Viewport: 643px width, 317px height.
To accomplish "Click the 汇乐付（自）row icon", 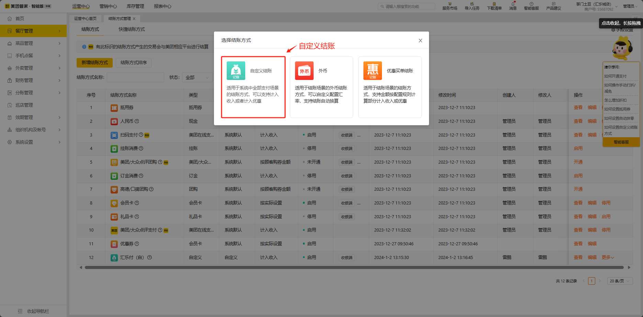I will [x=114, y=258].
